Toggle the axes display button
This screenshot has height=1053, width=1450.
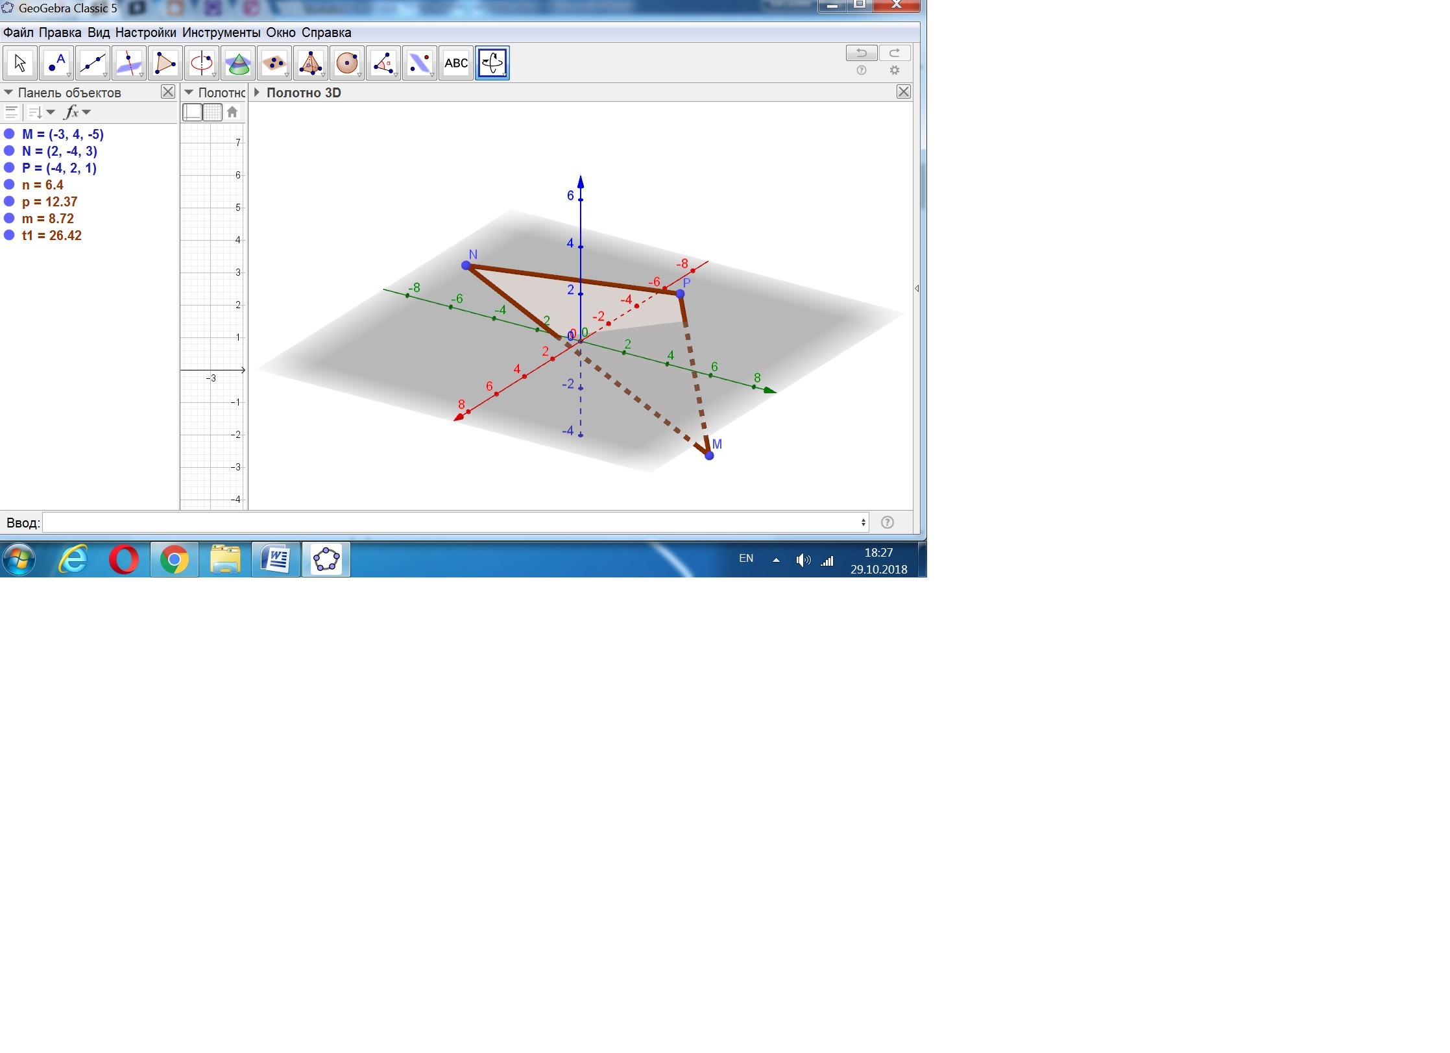coord(193,112)
